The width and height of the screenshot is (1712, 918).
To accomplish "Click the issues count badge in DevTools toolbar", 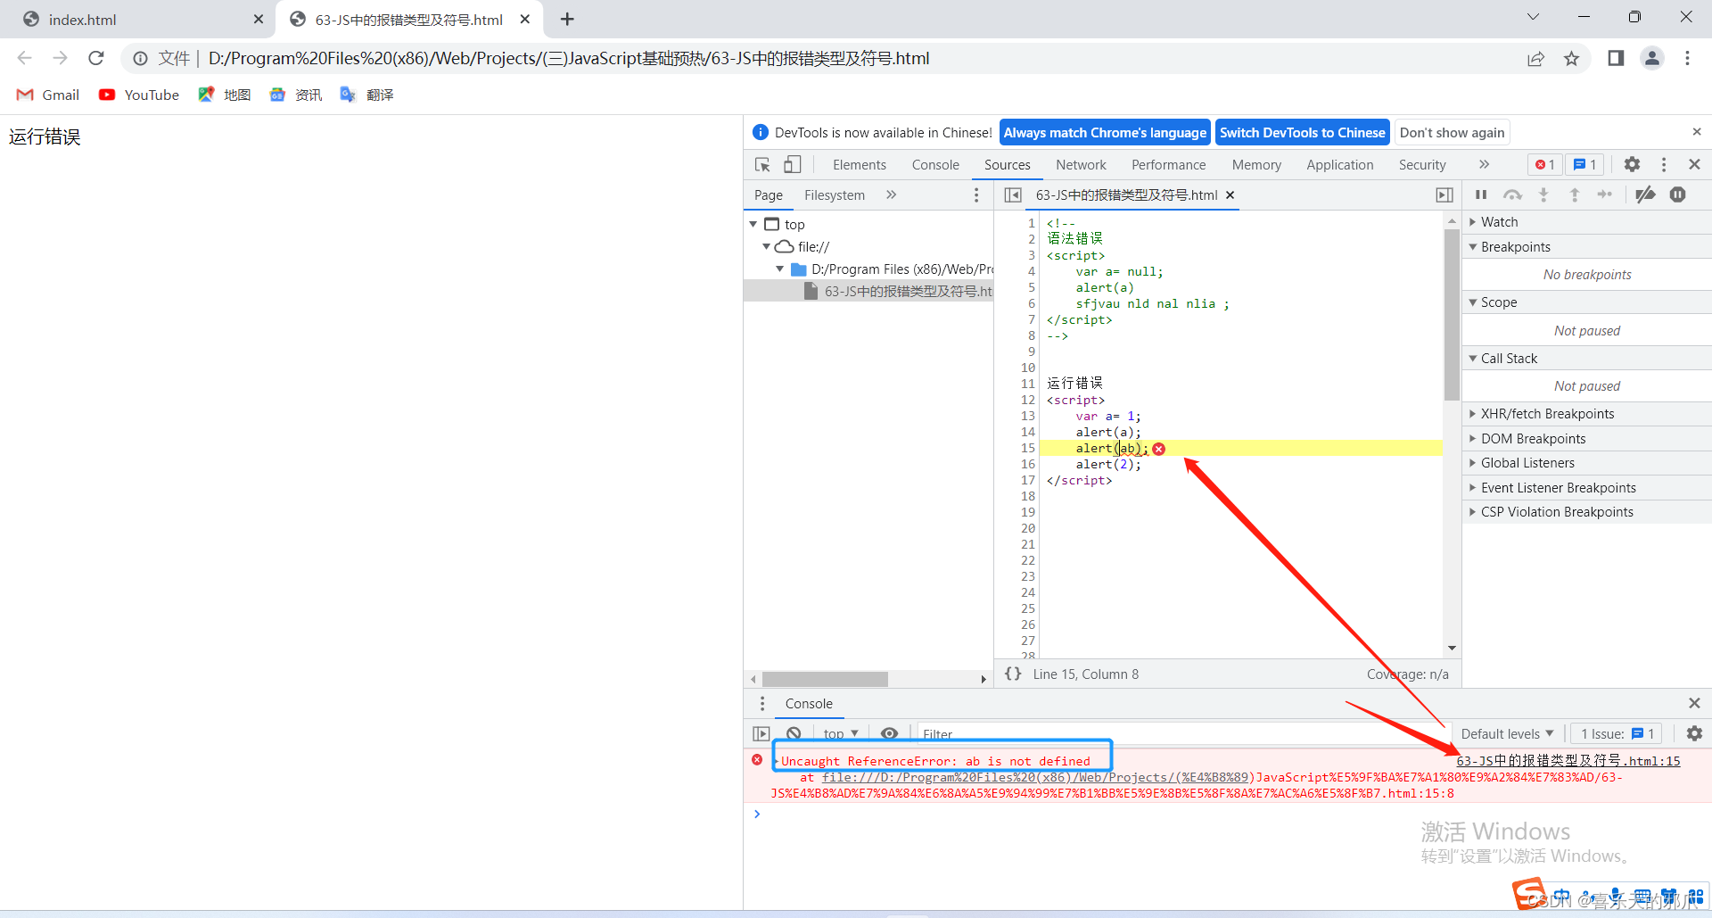I will (x=1584, y=165).
